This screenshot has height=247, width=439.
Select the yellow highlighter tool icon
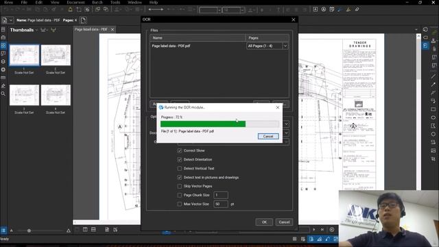pos(348,10)
